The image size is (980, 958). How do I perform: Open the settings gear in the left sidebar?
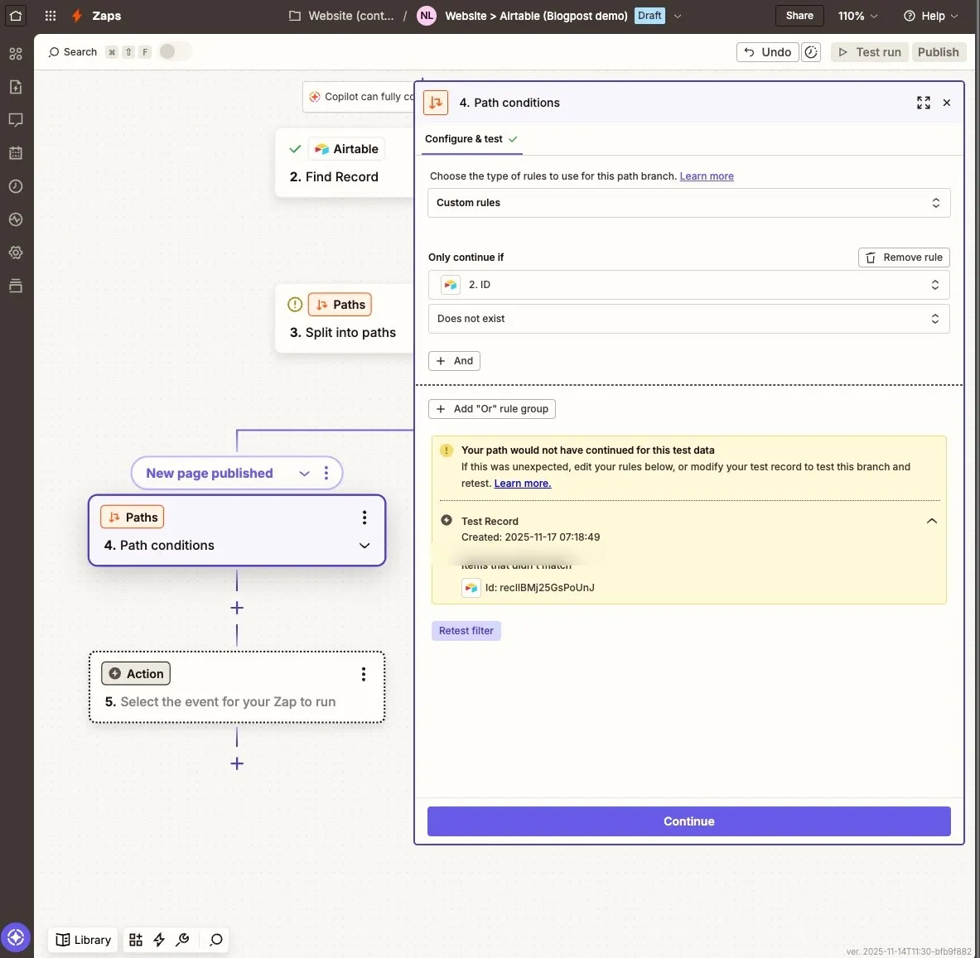pos(16,253)
